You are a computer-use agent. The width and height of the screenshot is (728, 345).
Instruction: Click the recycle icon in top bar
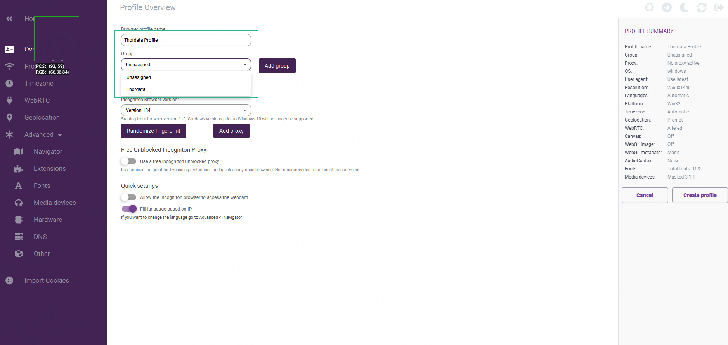(x=649, y=7)
